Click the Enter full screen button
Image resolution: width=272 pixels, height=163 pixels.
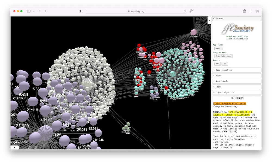(x=223, y=56)
